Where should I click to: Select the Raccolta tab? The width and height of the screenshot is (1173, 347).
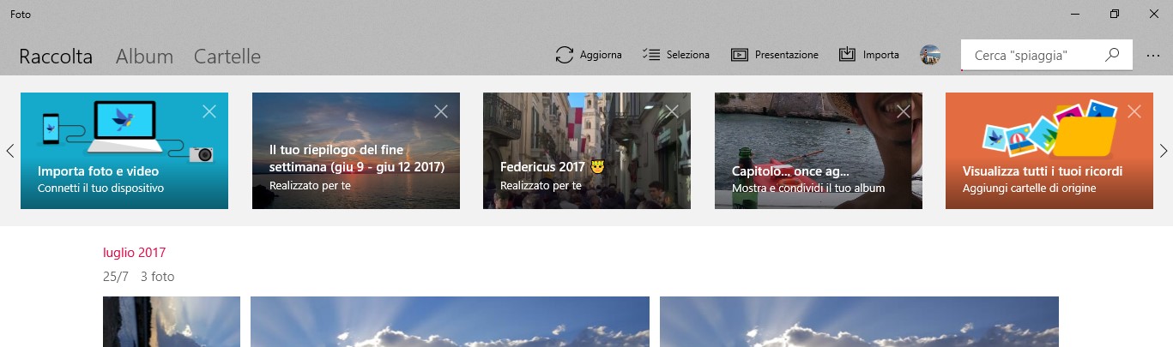tap(56, 57)
